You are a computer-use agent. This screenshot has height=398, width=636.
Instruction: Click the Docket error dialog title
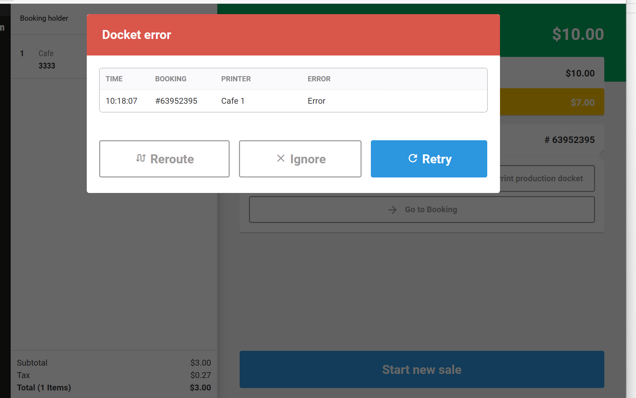(137, 35)
